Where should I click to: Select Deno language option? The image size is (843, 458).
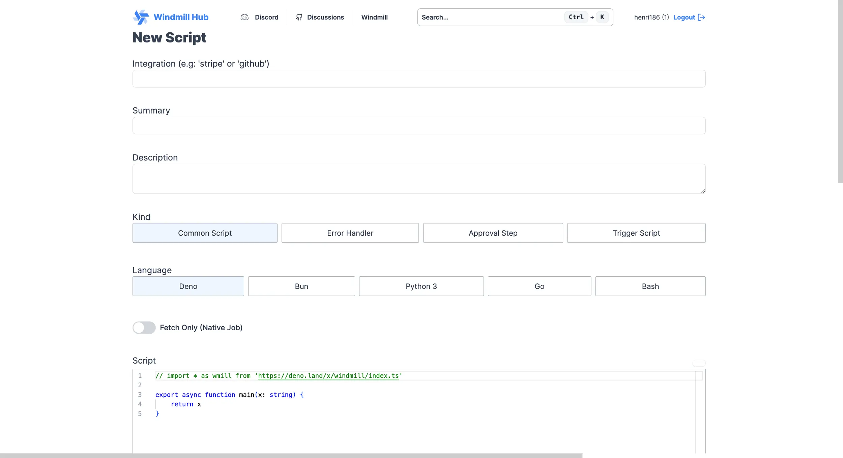point(188,286)
